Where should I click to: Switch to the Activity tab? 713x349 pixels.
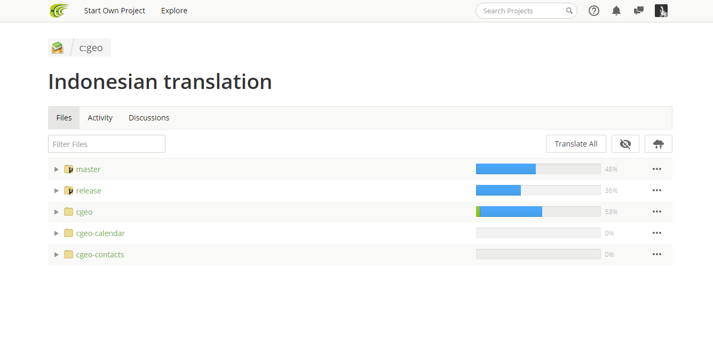point(100,118)
